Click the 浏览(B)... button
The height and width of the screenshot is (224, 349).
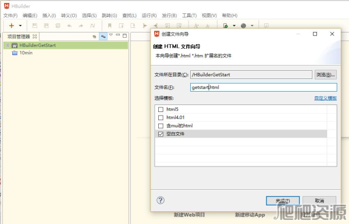[325, 75]
